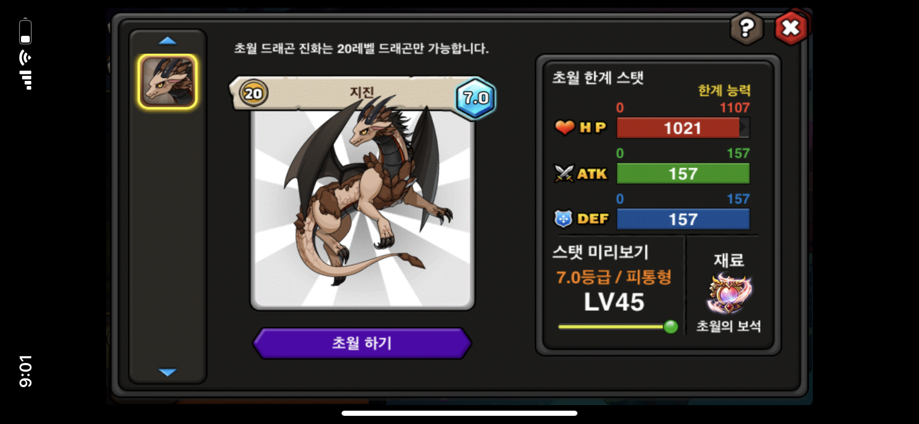Select the dragon portrait thumbnail in sidebar
This screenshot has height=424, width=919.
click(x=167, y=81)
